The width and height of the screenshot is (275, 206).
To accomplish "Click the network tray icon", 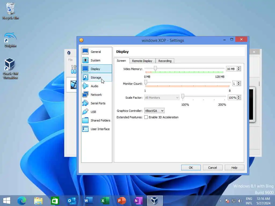I will point(233,201).
